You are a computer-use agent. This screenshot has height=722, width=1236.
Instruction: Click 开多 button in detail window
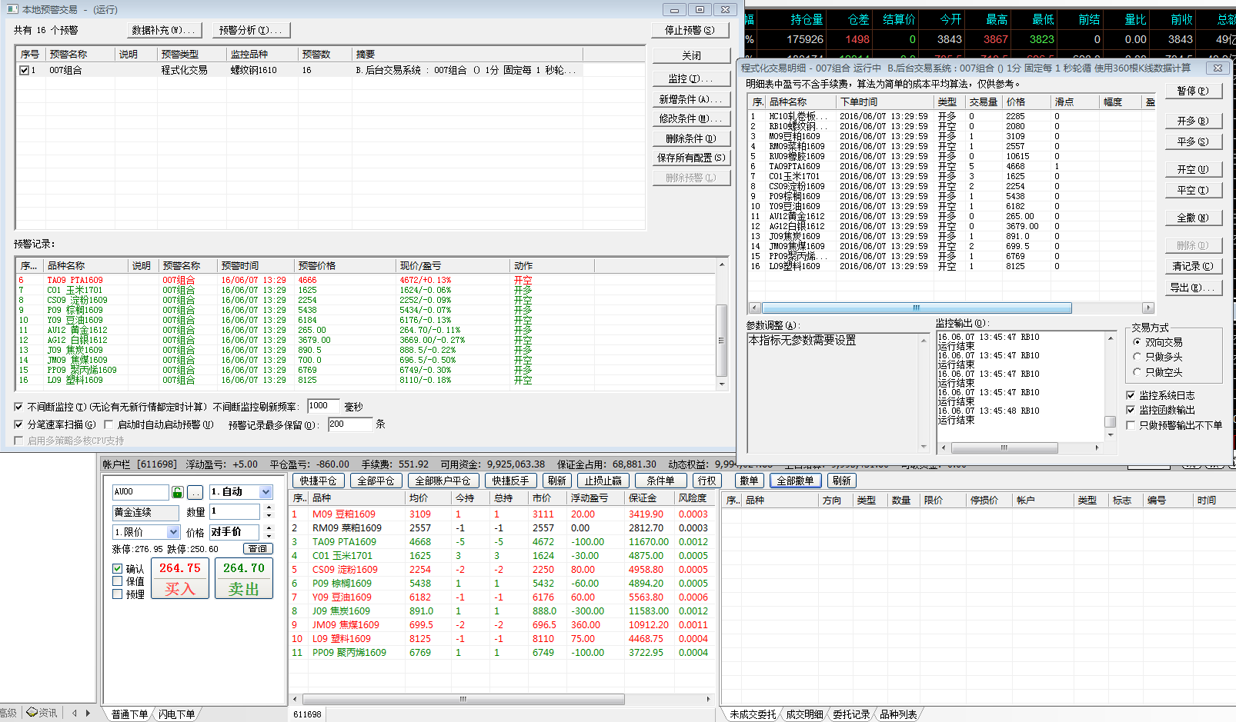click(x=1193, y=121)
